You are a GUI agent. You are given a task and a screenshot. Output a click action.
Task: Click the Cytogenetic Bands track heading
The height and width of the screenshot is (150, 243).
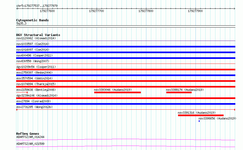click(x=32, y=20)
